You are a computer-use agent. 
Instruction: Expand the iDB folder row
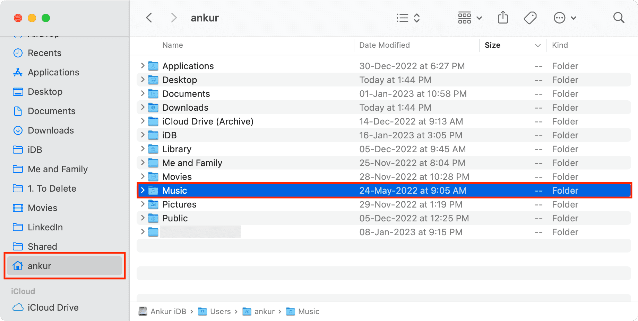click(x=143, y=135)
